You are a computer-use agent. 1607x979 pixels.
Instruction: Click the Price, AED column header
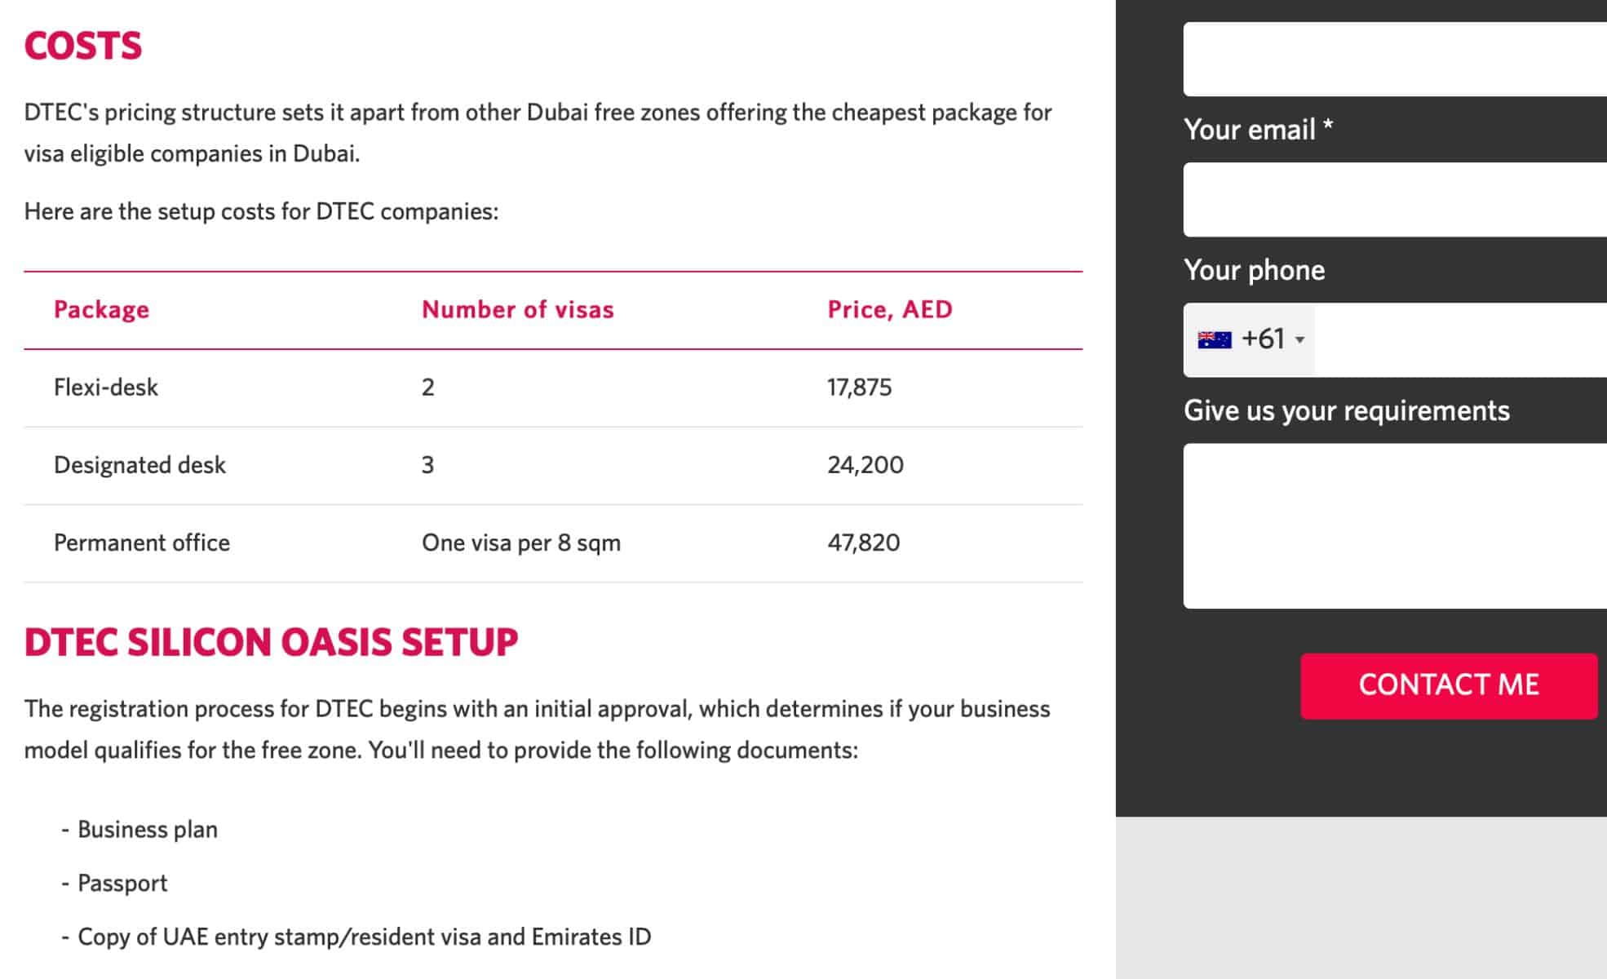tap(889, 309)
